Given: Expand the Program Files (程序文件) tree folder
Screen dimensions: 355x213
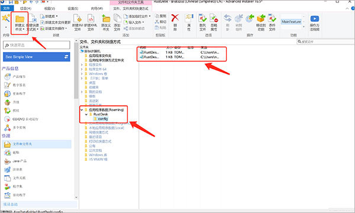Looking at the screenshot, I should (x=82, y=64).
